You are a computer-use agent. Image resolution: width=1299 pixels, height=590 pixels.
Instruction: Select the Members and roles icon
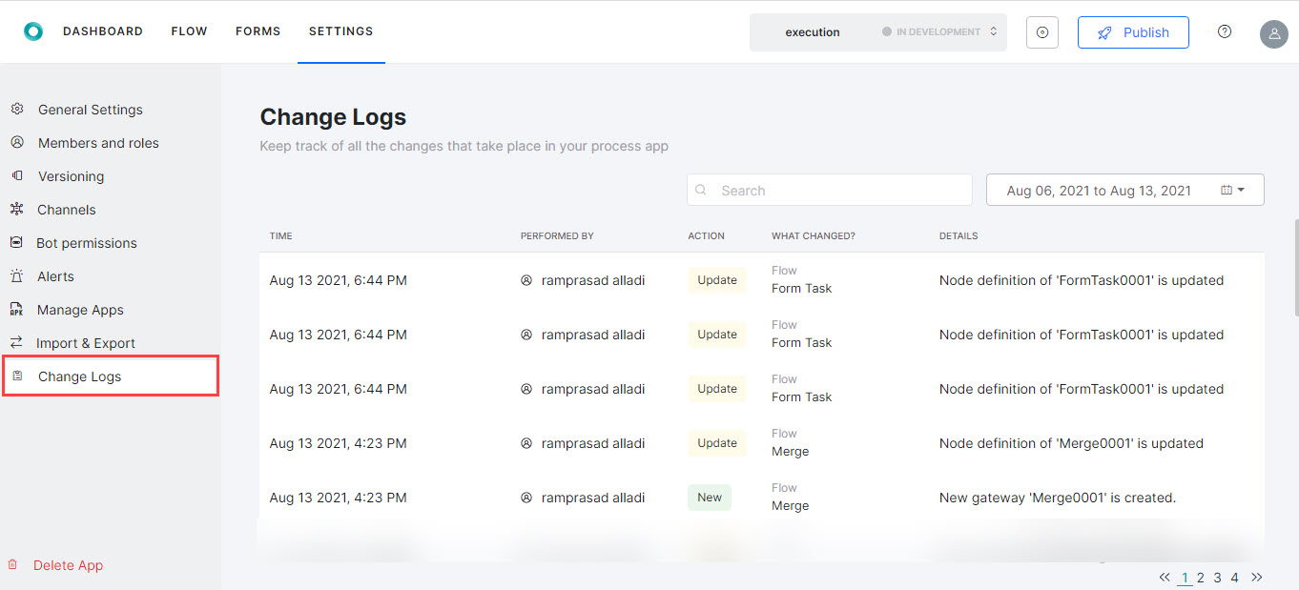point(17,142)
